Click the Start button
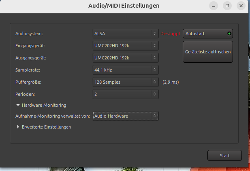250x171 pixels. [x=224, y=155]
